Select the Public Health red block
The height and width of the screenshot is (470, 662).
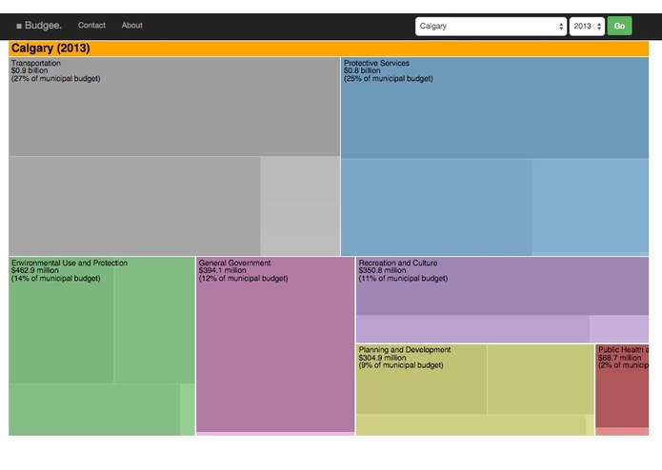[x=622, y=390]
